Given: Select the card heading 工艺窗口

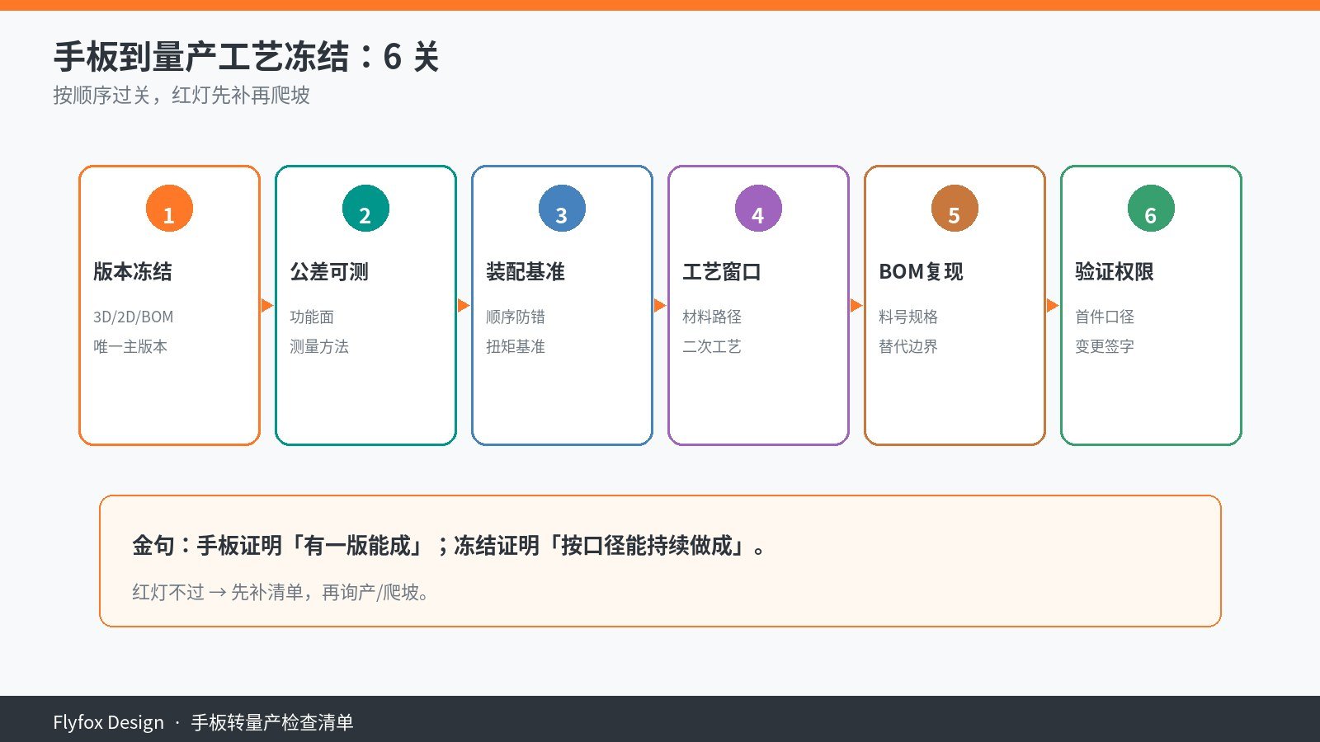Looking at the screenshot, I should click(722, 271).
